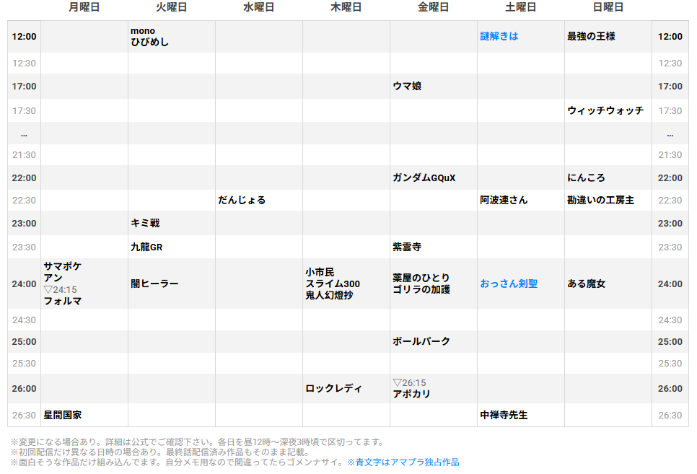
Task: Select the ※変更になる場合あり footnote
Action: click(197, 442)
